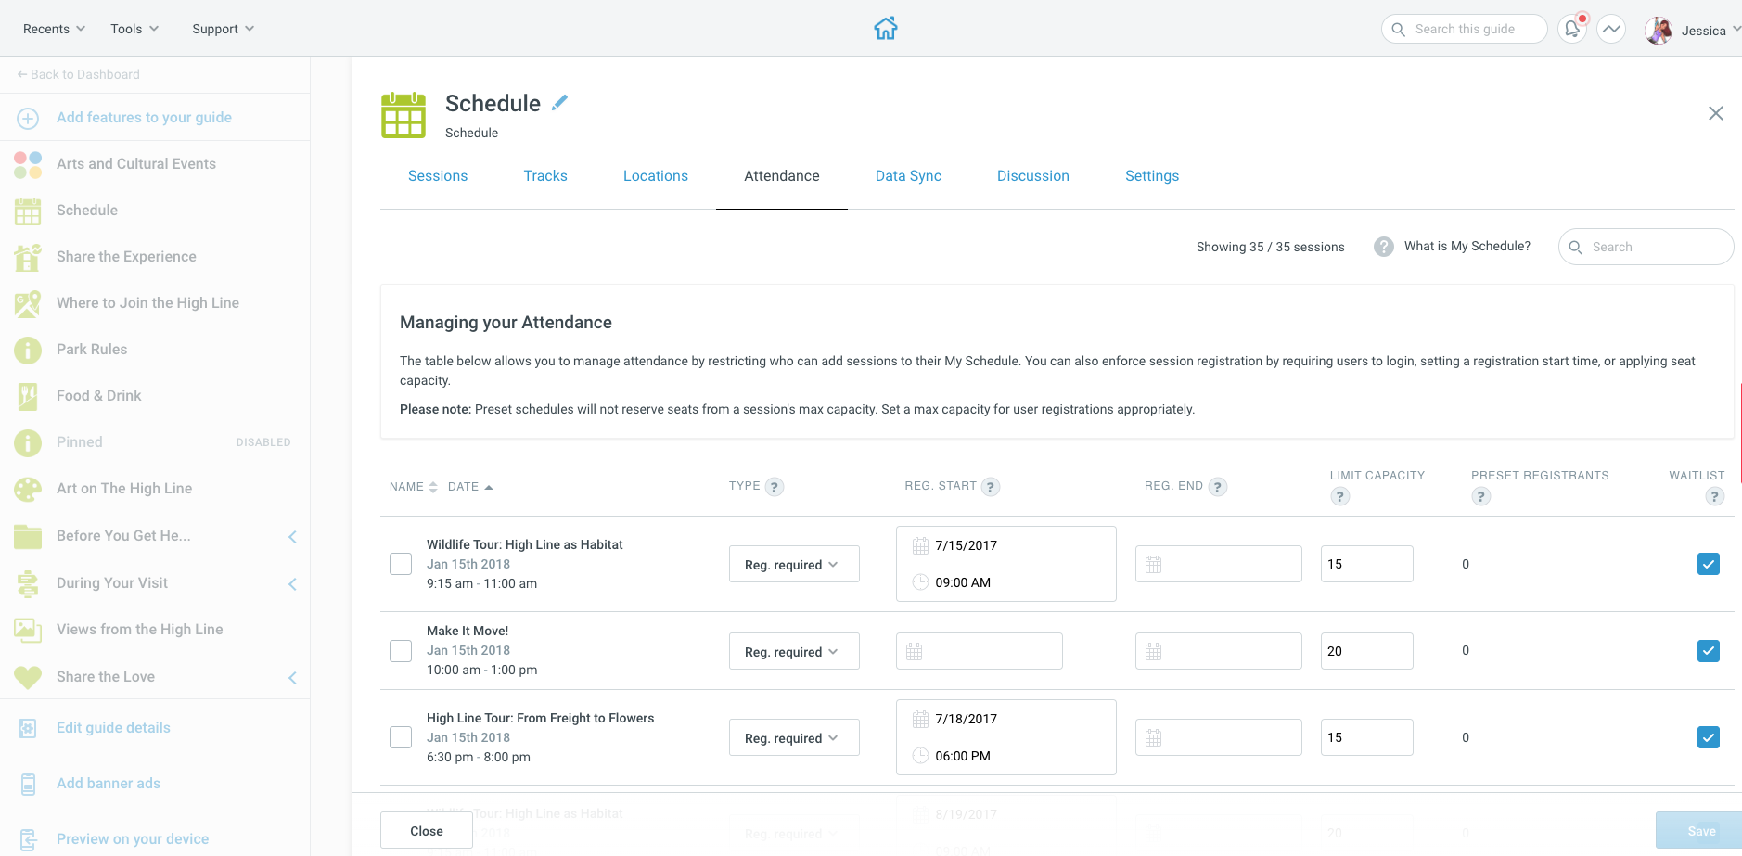
Task: Disable waitlist for High Line Tour session
Action: tap(1709, 737)
